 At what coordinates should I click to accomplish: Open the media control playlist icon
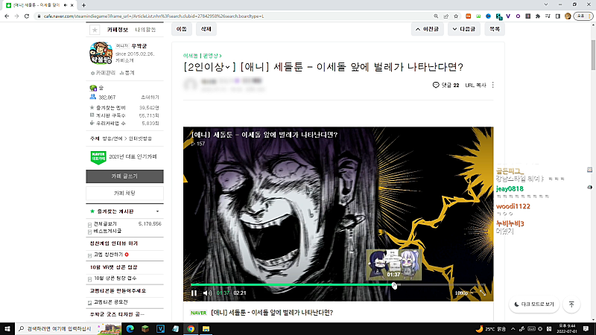tap(548, 16)
